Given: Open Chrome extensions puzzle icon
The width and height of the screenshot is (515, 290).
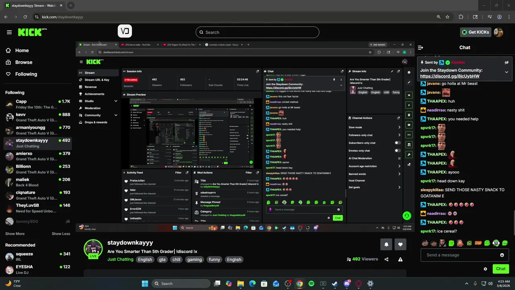Looking at the screenshot, I should 461,17.
